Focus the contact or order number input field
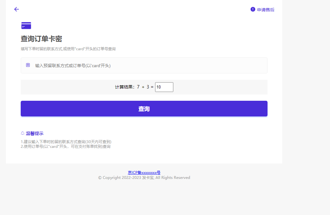330x215 pixels. click(148, 66)
